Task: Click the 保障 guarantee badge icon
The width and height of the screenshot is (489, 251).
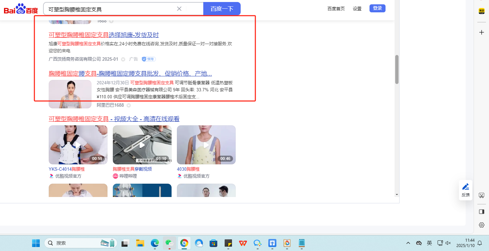Action: [x=149, y=59]
